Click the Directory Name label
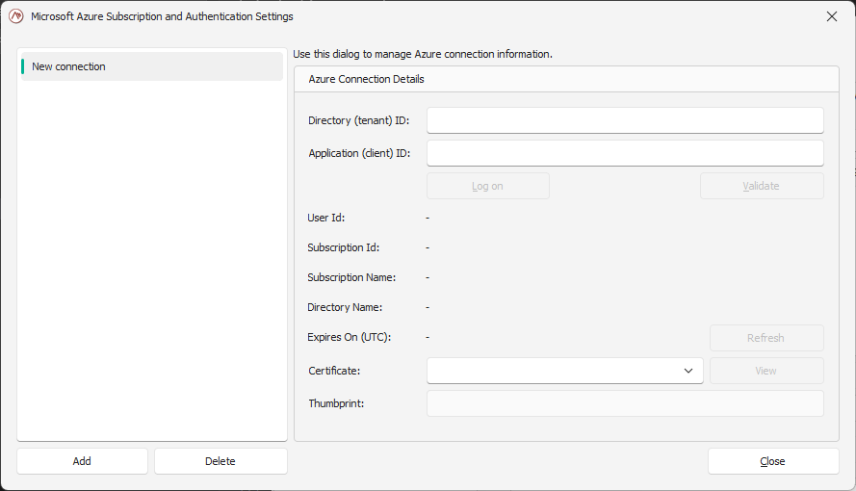856x491 pixels. [345, 307]
